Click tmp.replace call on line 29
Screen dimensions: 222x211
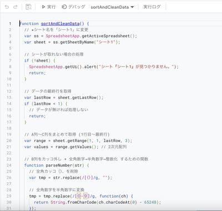(57, 196)
